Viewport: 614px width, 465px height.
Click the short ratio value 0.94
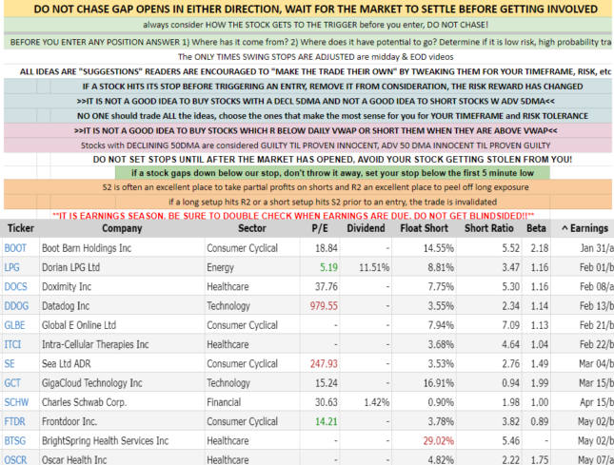pyautogui.click(x=510, y=383)
